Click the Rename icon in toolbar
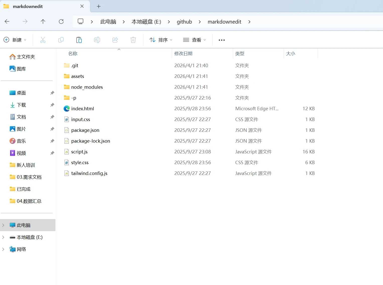 pyautogui.click(x=97, y=40)
